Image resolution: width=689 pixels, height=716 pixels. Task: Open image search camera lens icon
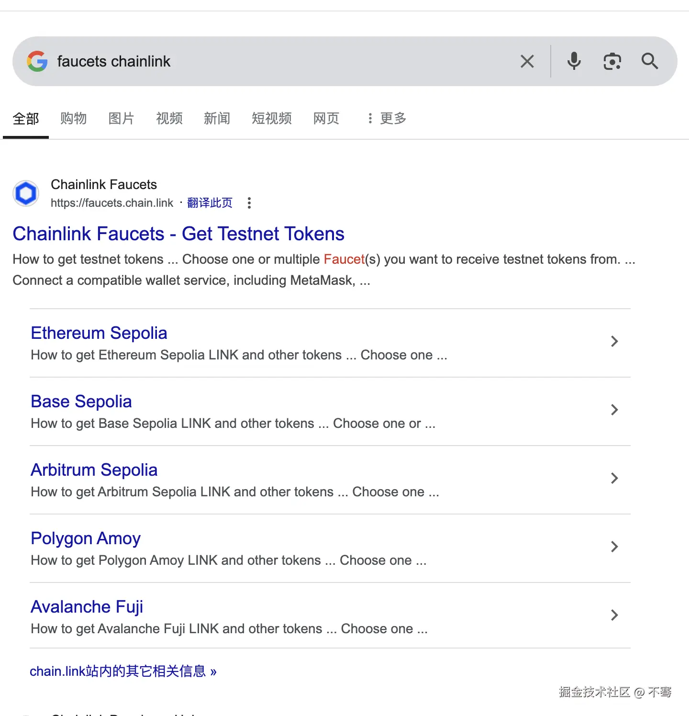pos(612,61)
